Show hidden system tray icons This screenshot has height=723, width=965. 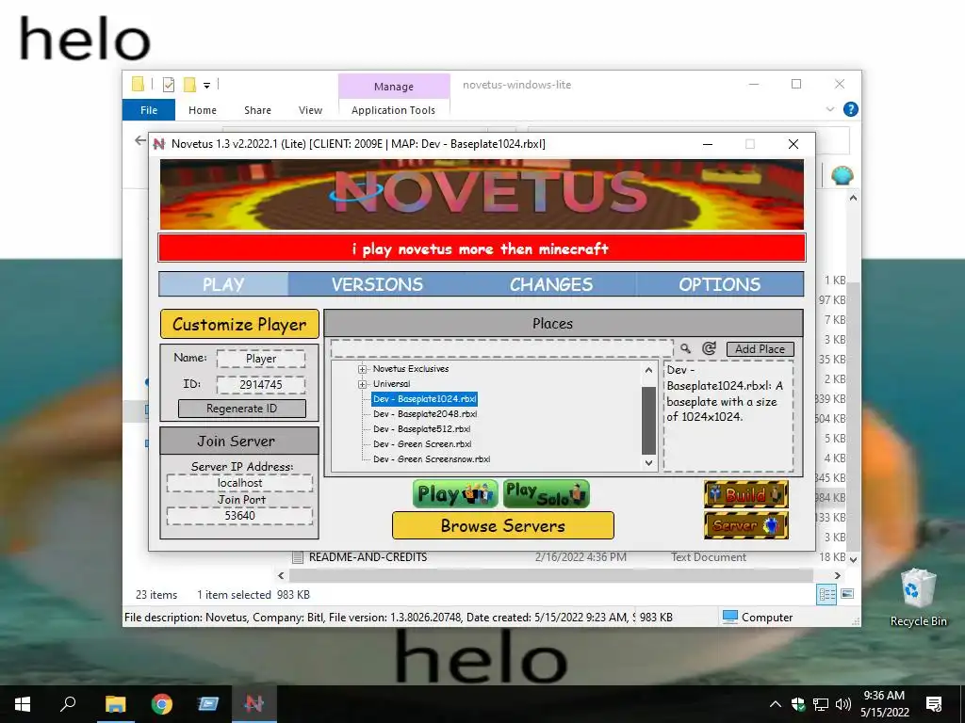point(776,704)
